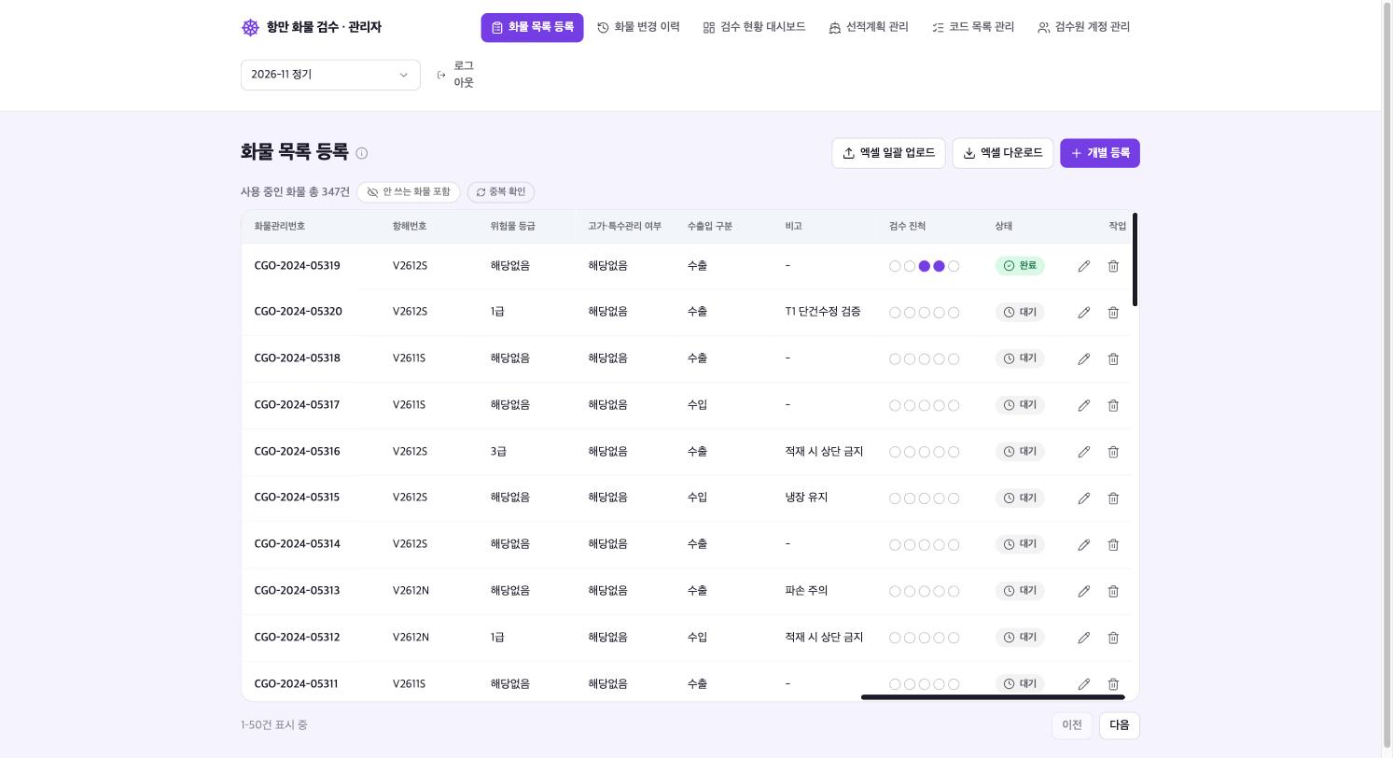Click the 파손 주의 note cell
1393x758 pixels.
pos(806,591)
